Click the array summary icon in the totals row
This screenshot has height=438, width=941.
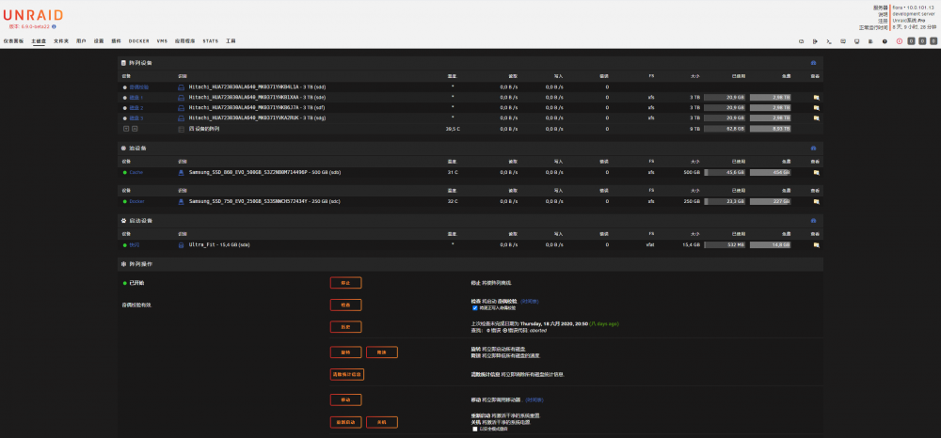(x=181, y=129)
